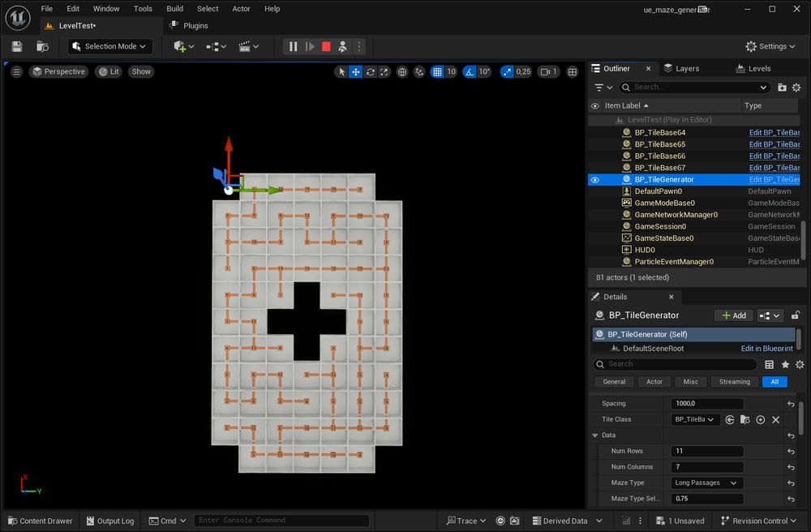The image size is (811, 532).
Task: Select the rotate gizmo tool in viewport
Action: (371, 71)
